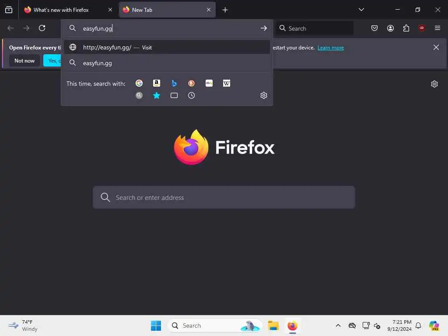Click the Yes button in notification

52,60
